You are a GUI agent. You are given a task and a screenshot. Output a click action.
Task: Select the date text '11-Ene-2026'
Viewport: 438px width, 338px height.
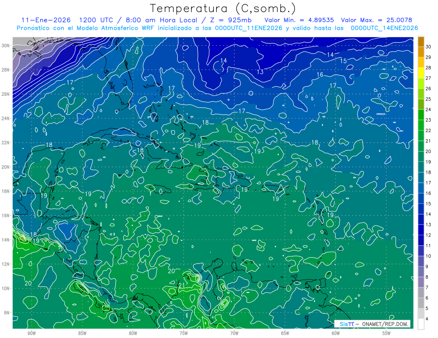[x=45, y=20]
